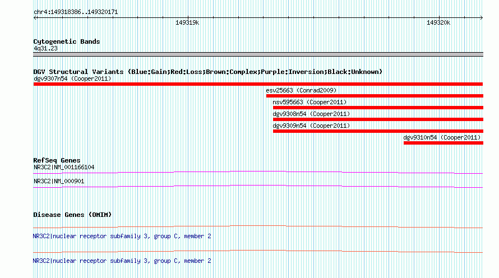
Task: Select the NM_001166104 magenta gene line
Action: (x=258, y=173)
